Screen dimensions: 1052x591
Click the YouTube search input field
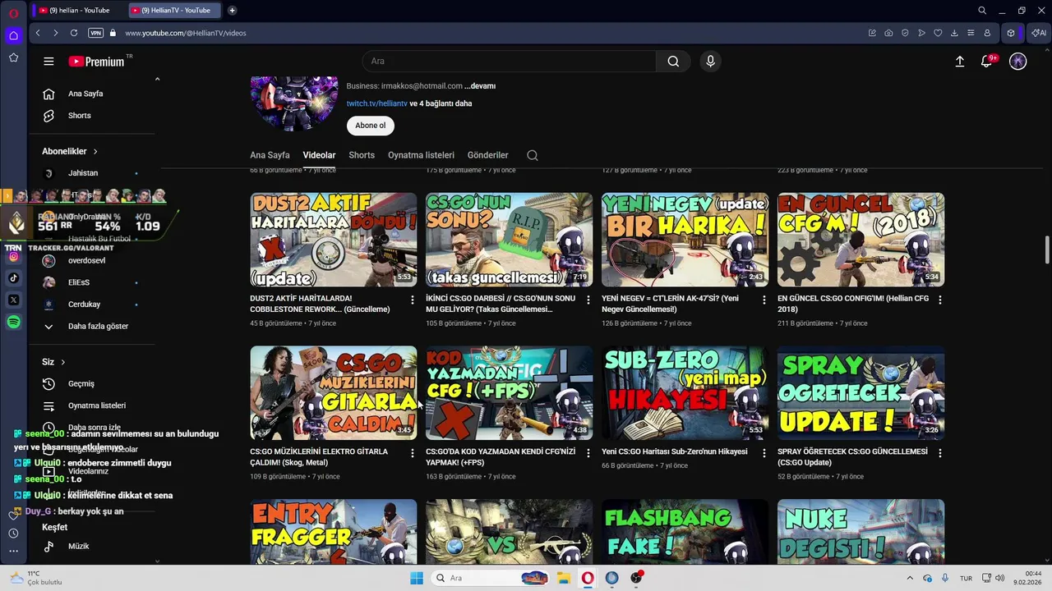click(x=509, y=62)
